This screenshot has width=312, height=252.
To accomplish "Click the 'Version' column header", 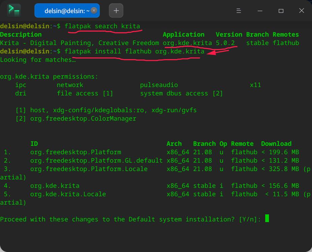I will point(229,35).
